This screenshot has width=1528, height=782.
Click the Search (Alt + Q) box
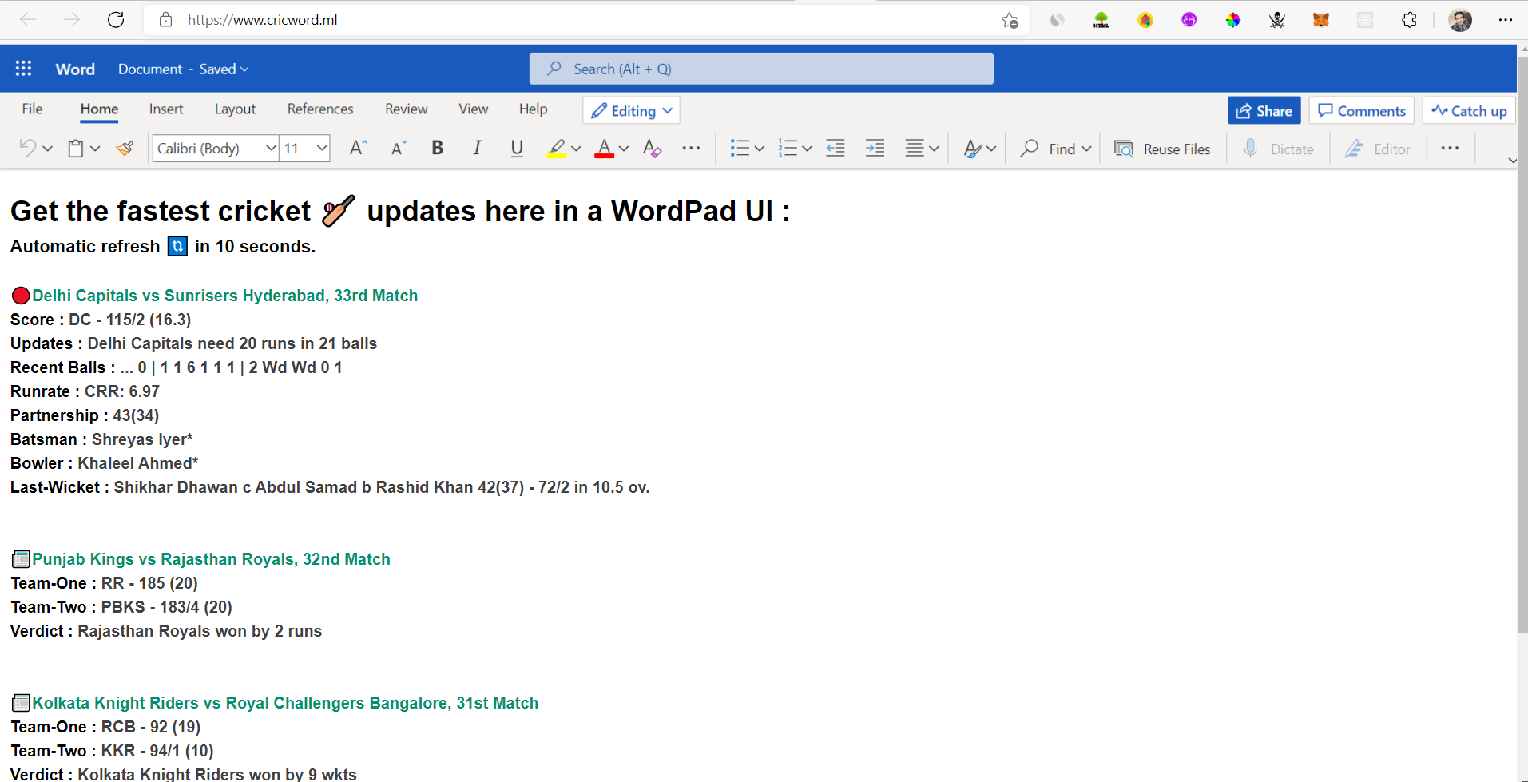coord(761,69)
